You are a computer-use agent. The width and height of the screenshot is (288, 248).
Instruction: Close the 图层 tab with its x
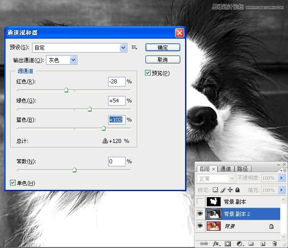[213, 169]
